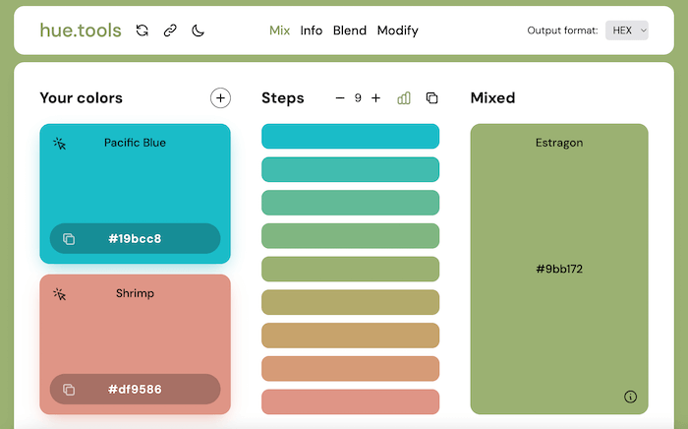Decrease steps count with minus button
This screenshot has width=688, height=429.
[x=340, y=97]
